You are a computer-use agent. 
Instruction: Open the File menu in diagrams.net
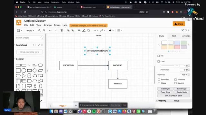click(26, 25)
